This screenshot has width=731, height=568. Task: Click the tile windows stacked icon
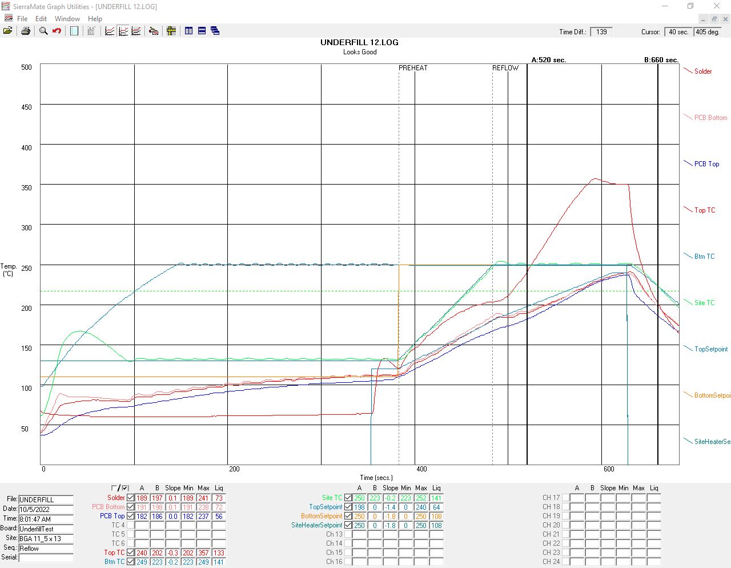[202, 31]
